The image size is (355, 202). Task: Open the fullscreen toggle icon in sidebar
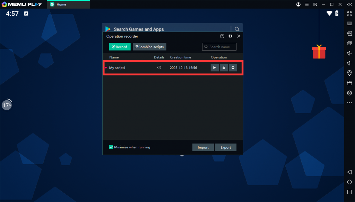tap(349, 14)
